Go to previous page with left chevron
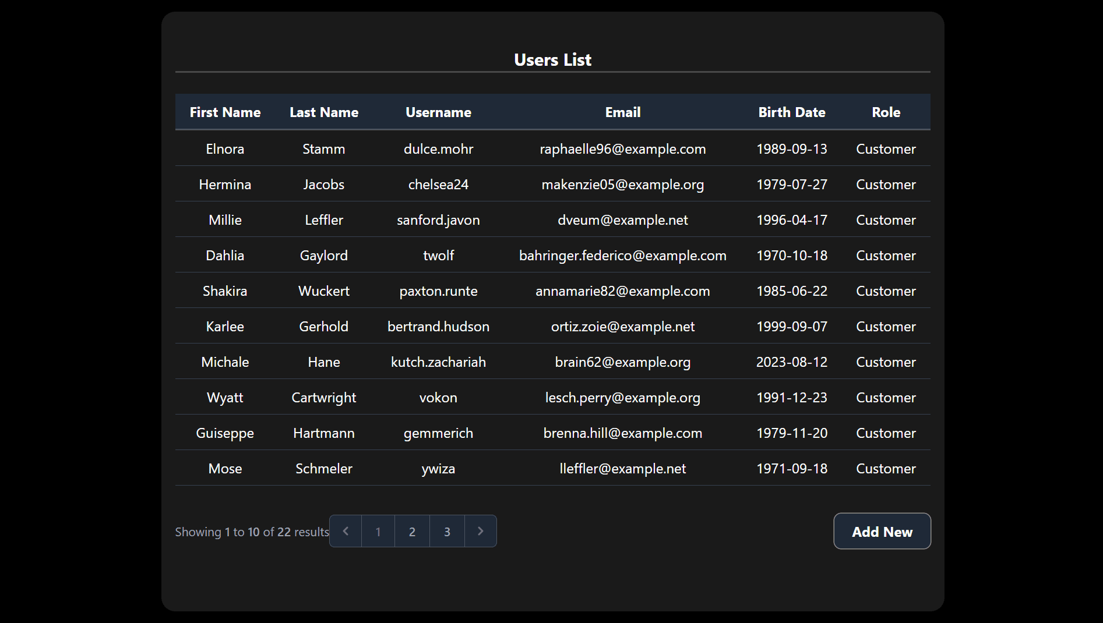 tap(346, 531)
